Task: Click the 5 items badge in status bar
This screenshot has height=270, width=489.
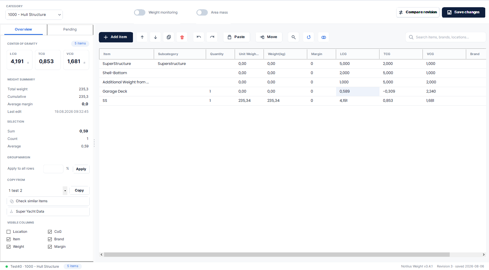Action: (x=73, y=266)
